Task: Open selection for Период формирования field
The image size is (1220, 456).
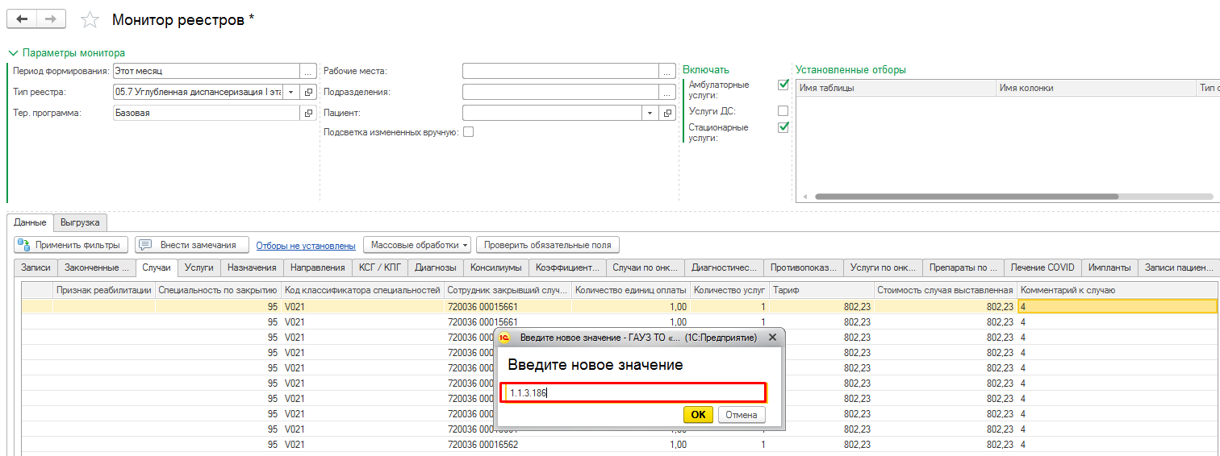Action: tap(308, 71)
